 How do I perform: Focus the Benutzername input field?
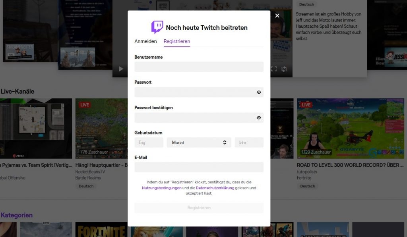(x=199, y=67)
